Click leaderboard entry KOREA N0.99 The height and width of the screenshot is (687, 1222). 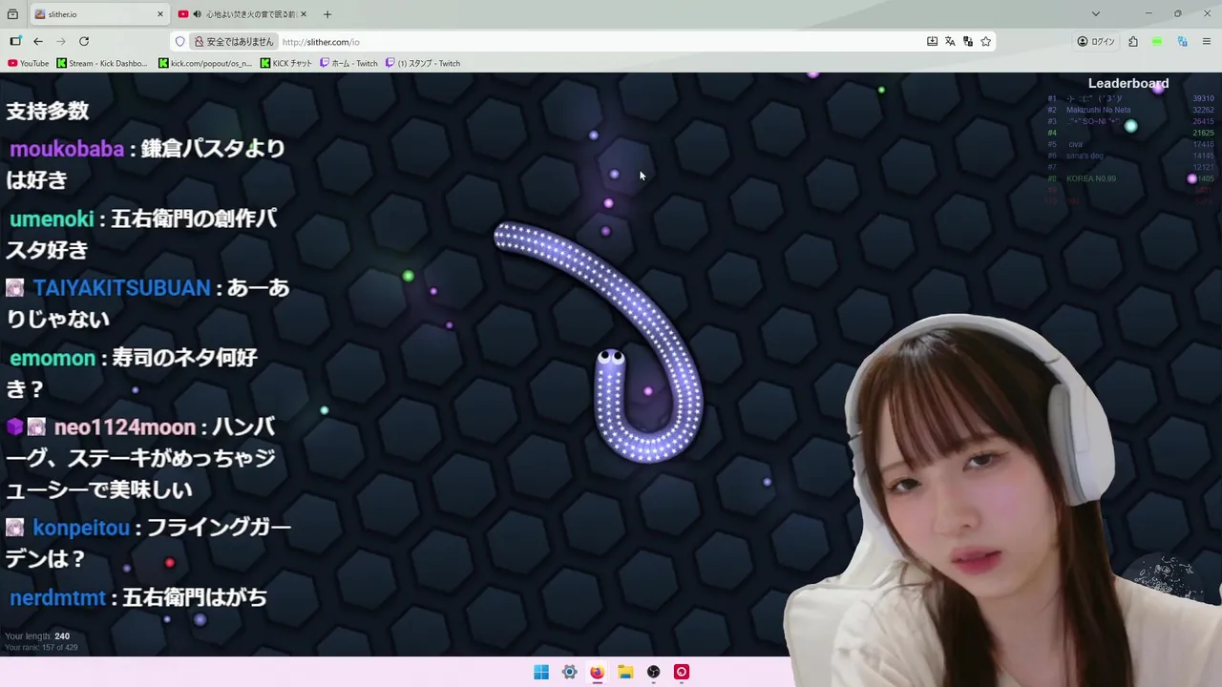click(1091, 178)
